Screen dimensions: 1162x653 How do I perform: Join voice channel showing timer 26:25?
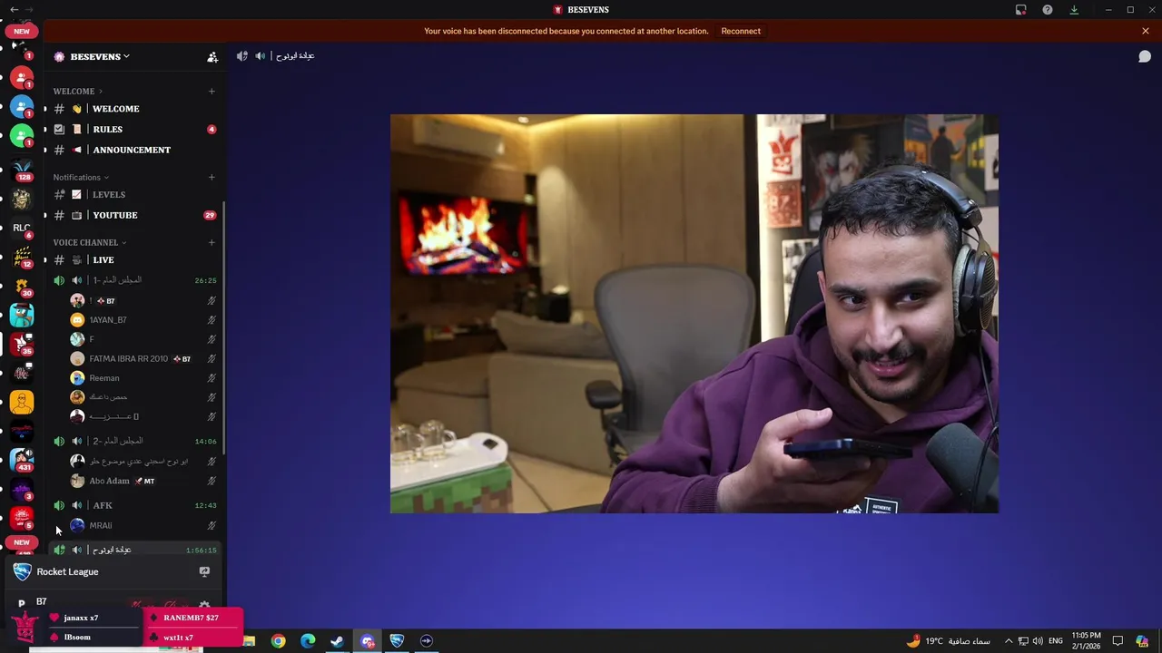click(x=134, y=280)
